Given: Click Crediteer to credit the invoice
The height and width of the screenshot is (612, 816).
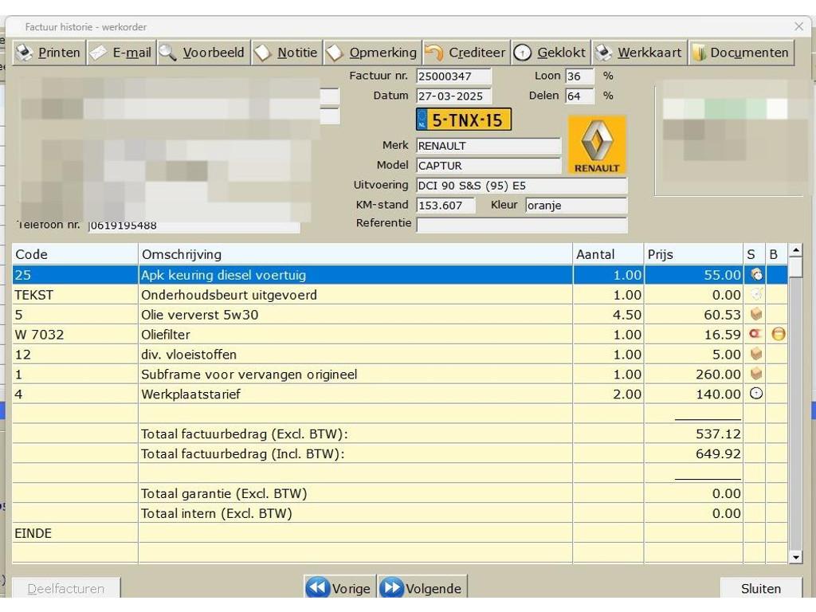Looking at the screenshot, I should [466, 53].
